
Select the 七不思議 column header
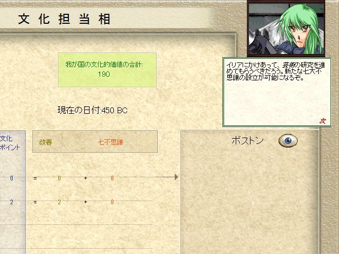111,142
